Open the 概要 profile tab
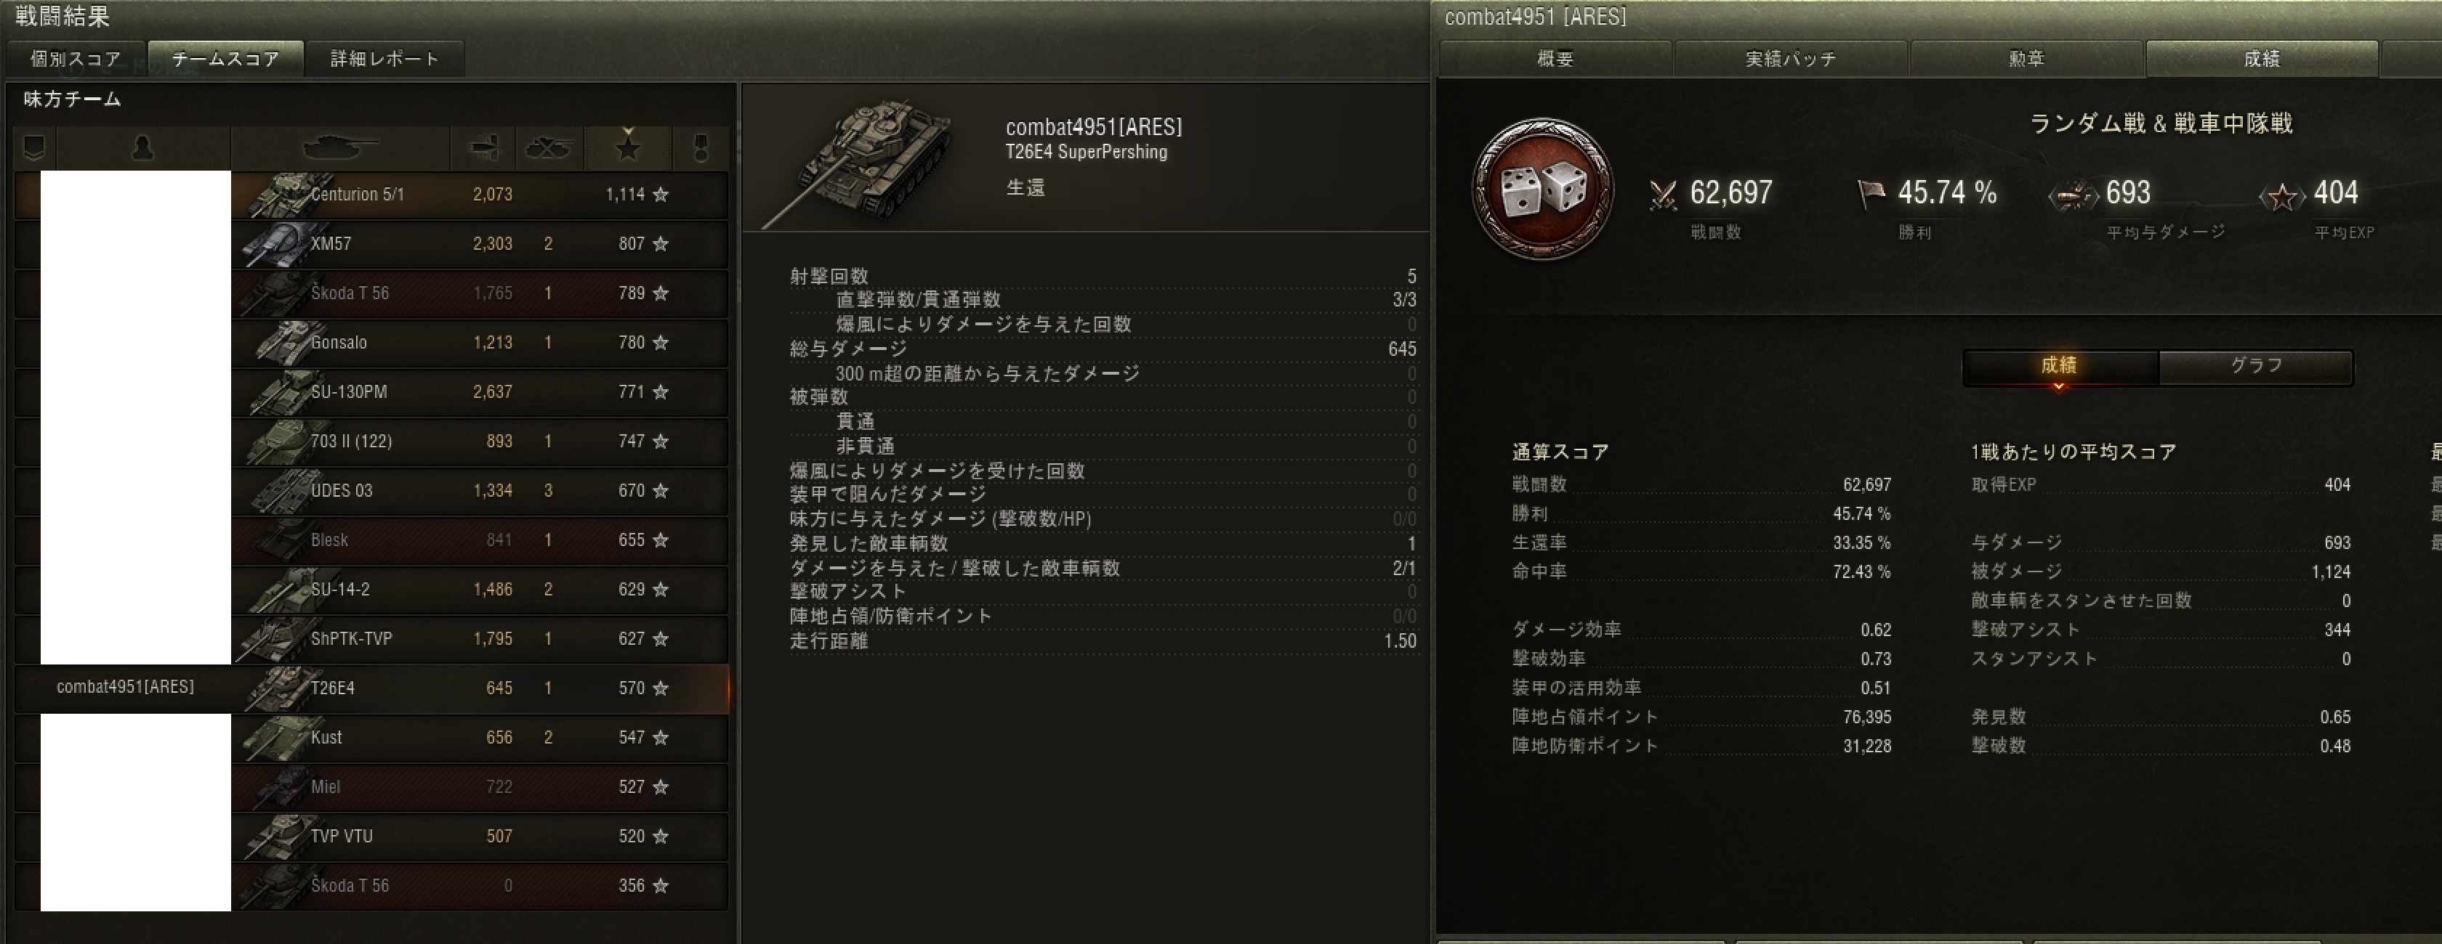The image size is (2442, 944). [x=1555, y=59]
